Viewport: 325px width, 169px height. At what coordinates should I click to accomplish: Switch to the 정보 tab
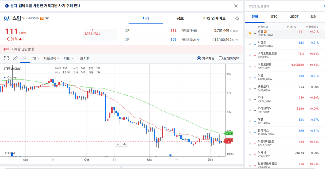click(x=180, y=19)
